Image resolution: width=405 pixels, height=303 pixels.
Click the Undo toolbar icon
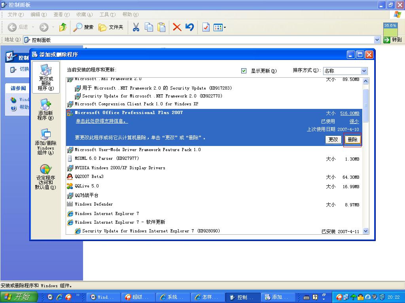click(189, 27)
